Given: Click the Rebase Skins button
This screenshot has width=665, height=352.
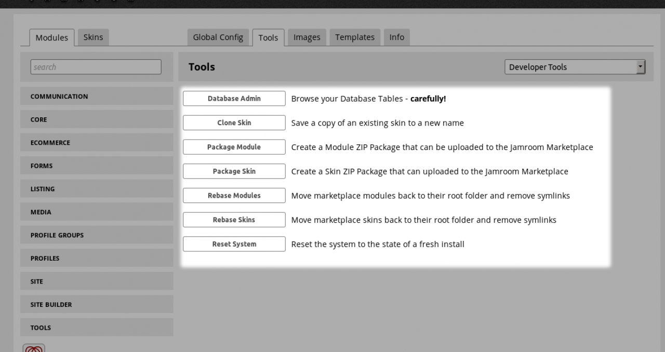Looking at the screenshot, I should click(234, 220).
